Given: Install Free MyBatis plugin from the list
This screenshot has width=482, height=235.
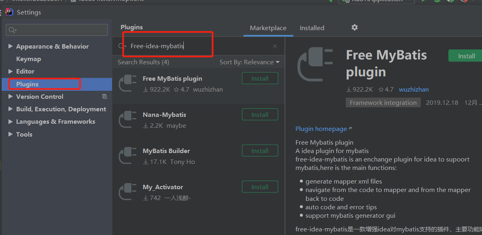Looking at the screenshot, I should click(260, 78).
